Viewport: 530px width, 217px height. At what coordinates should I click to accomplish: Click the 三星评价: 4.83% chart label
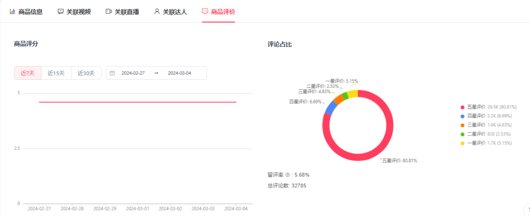click(315, 91)
